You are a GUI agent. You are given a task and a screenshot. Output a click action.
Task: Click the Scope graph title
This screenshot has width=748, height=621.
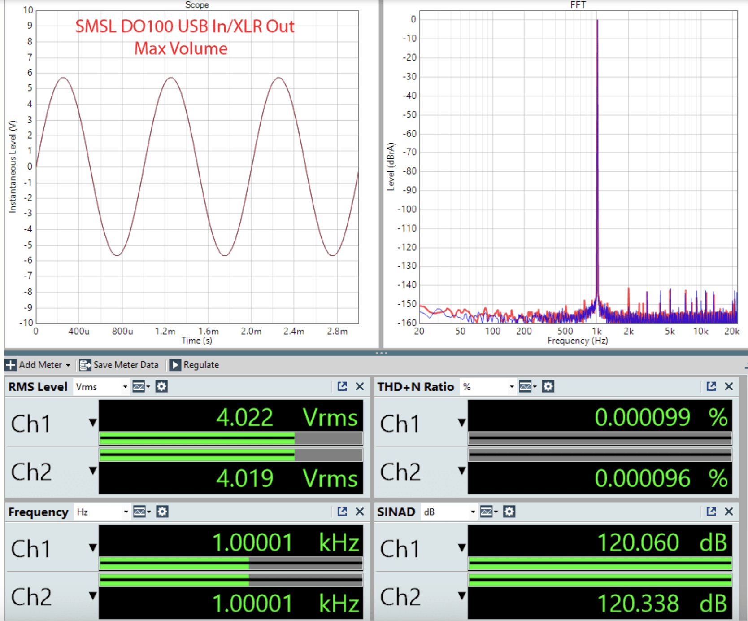(197, 4)
